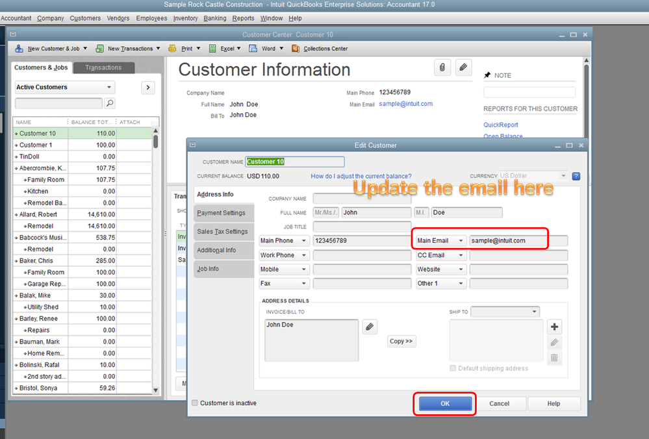Image resolution: width=649 pixels, height=439 pixels.
Task: Click the pencil icon next to Invoice/Bill To
Action: [x=370, y=327]
